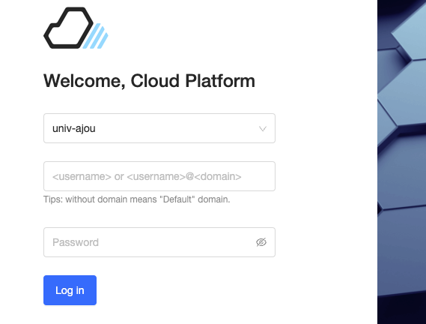Screen dimensions: 426x324
Task: Submit credentials with Log in
Action: coord(70,290)
